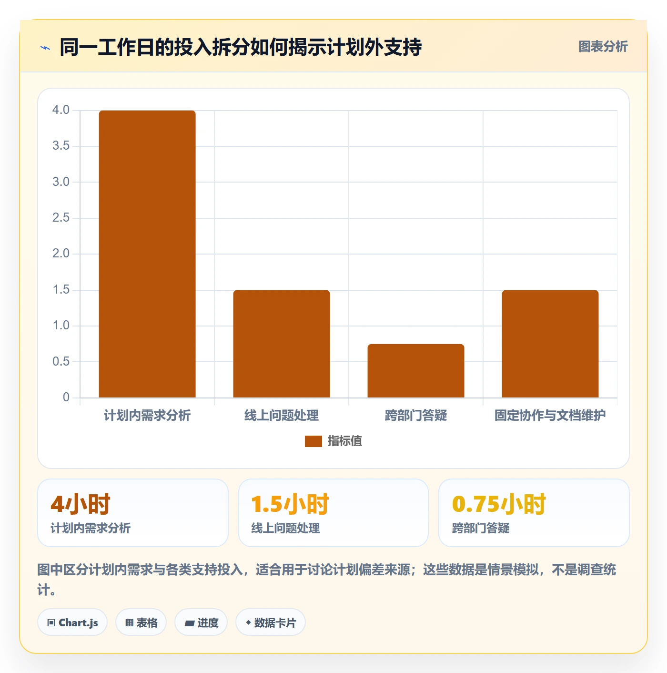This screenshot has width=667, height=673.
Task: Click the 固定协作与文档维护 bar in chart
Action: [550, 344]
